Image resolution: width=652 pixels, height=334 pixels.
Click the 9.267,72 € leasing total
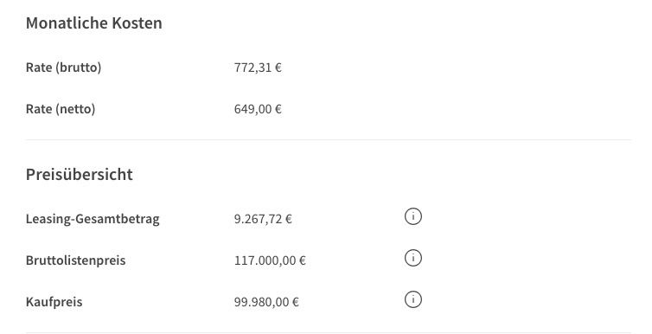point(263,219)
